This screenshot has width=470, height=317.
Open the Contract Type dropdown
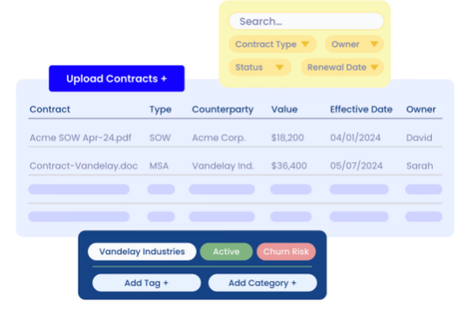pyautogui.click(x=272, y=44)
